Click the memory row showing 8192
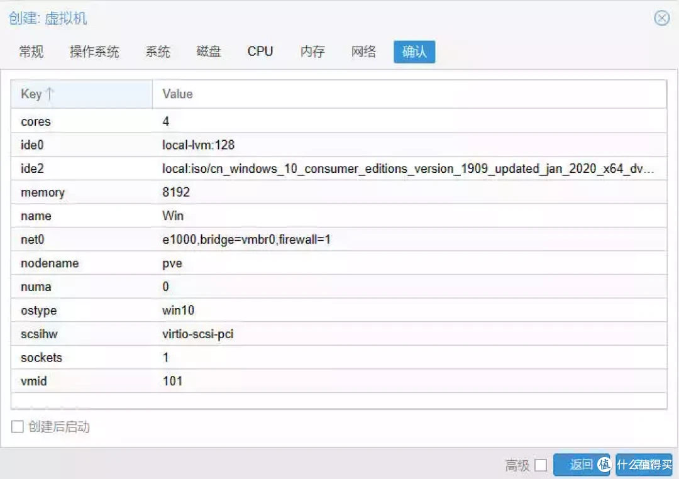The height and width of the screenshot is (479, 679). click(x=189, y=192)
